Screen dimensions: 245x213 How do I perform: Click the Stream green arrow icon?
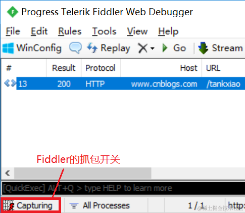point(203,48)
